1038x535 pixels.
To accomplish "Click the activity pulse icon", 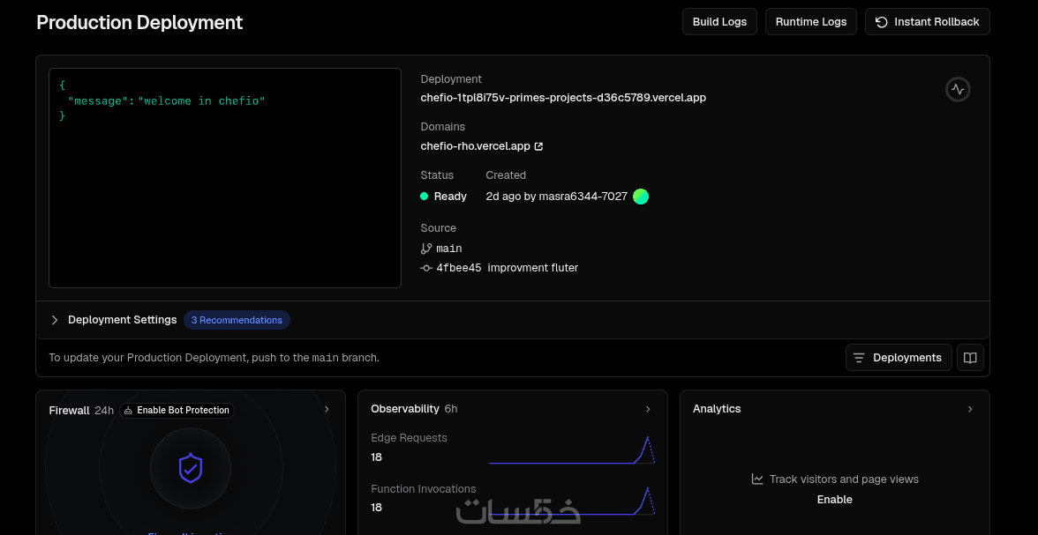I will [958, 90].
